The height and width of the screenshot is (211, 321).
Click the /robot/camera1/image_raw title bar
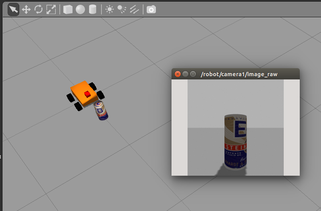tap(235, 74)
